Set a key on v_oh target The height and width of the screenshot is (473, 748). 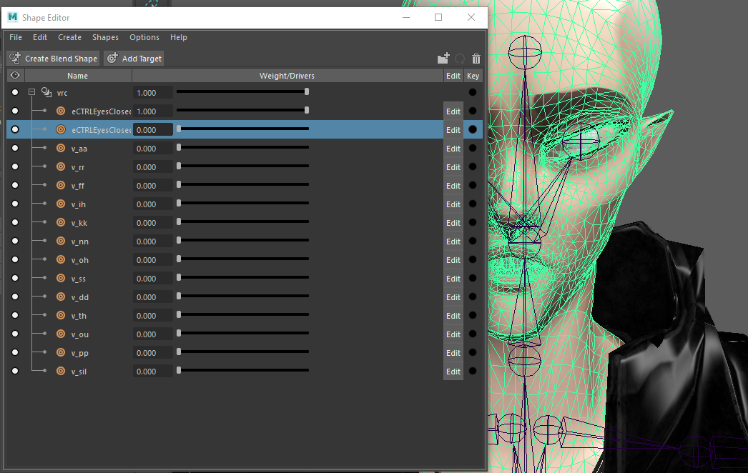473,260
